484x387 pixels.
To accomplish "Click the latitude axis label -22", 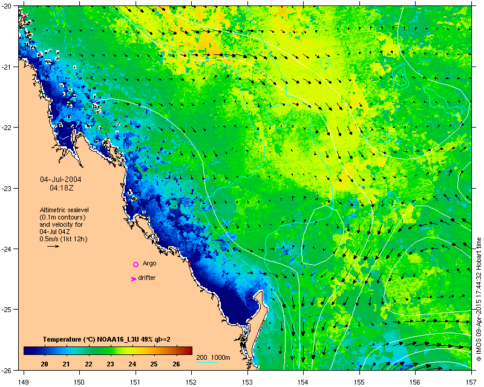I will [x=7, y=128].
